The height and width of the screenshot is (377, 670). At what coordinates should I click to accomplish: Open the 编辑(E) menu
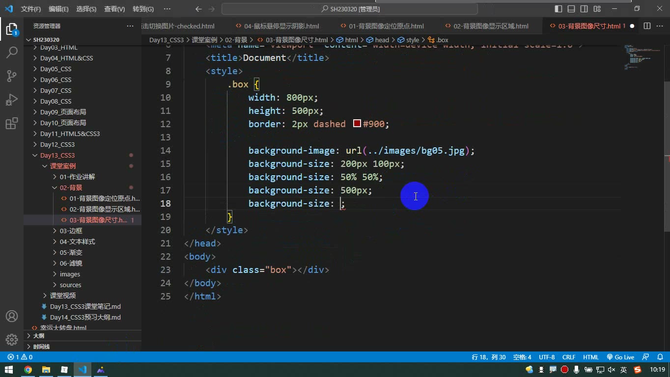(x=58, y=9)
